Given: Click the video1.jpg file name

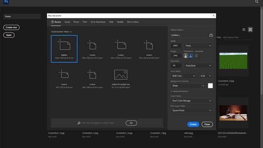Looking at the screenshot, I should pyautogui.click(x=189, y=133).
